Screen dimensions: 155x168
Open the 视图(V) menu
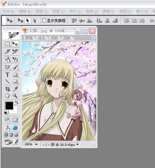126,11
